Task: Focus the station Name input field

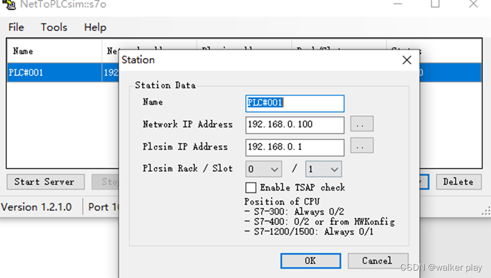Action: tap(295, 103)
